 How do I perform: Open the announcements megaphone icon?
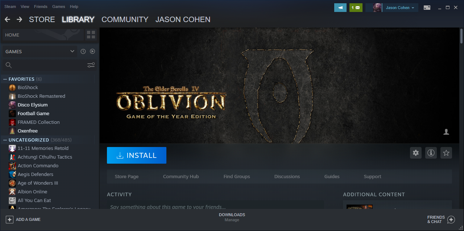pyautogui.click(x=340, y=8)
